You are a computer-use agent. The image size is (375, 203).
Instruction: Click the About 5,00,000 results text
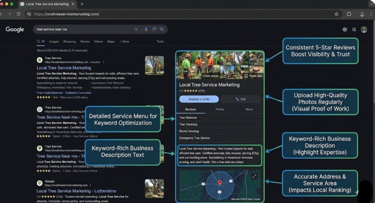coord(62,50)
